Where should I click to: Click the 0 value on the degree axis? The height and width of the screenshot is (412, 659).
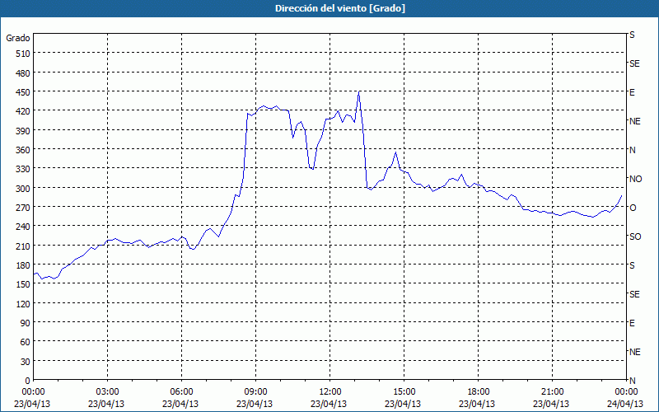click(28, 381)
